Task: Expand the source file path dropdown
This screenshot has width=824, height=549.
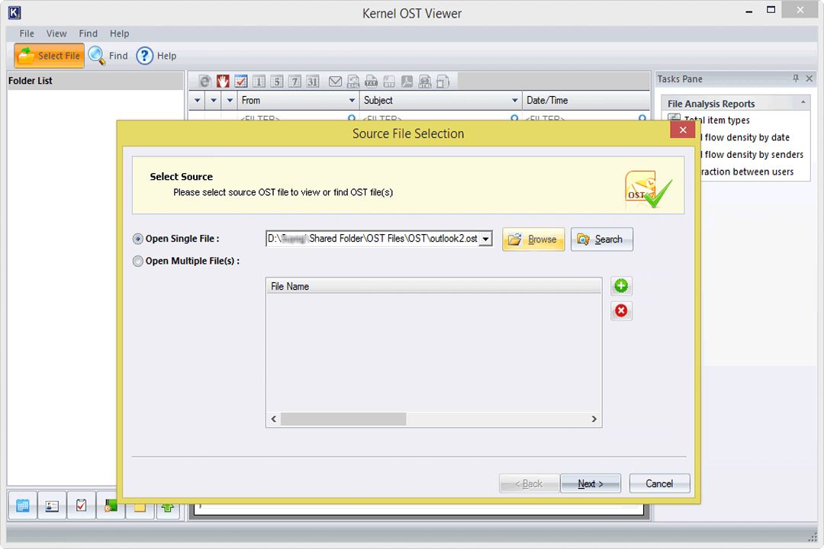Action: click(x=486, y=239)
